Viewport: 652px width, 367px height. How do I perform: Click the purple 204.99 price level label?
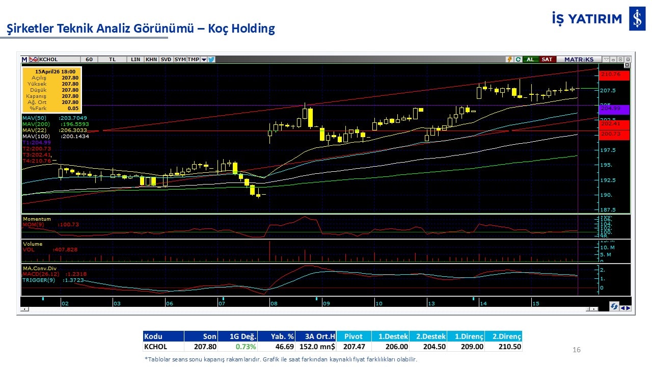click(614, 109)
